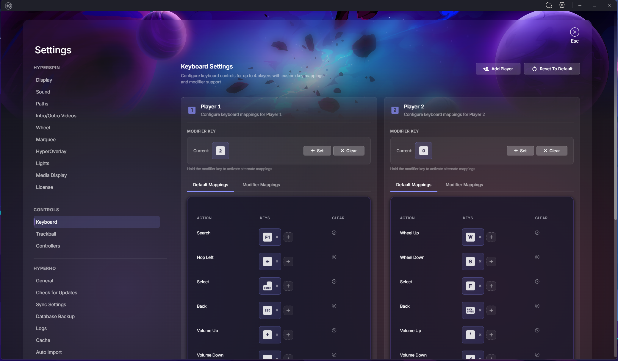618x361 pixels.
Task: Click the HQ logo icon
Action: [8, 6]
